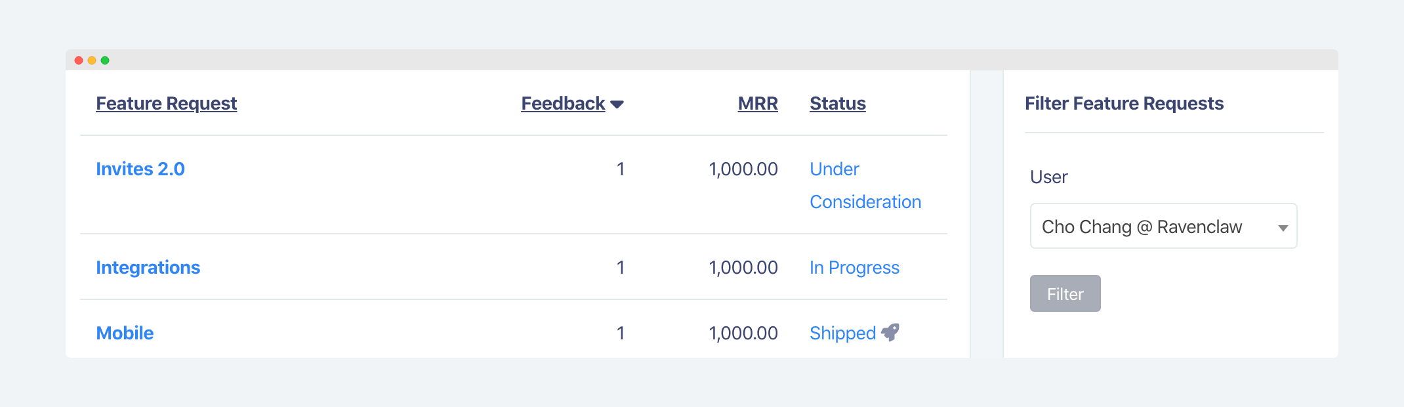Open the Mobile feature request
Viewport: 1404px width, 407px height.
125,333
